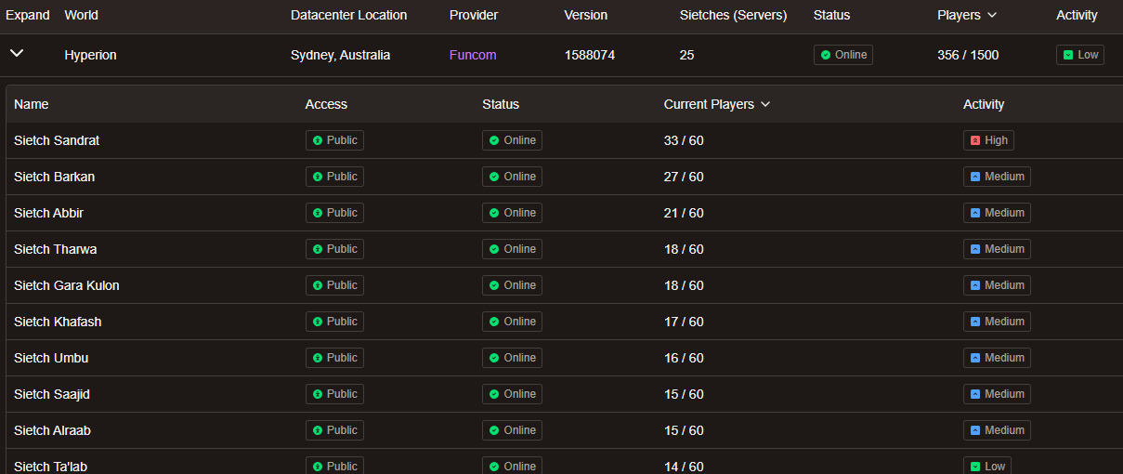
Task: Click the World column header
Action: point(82,15)
